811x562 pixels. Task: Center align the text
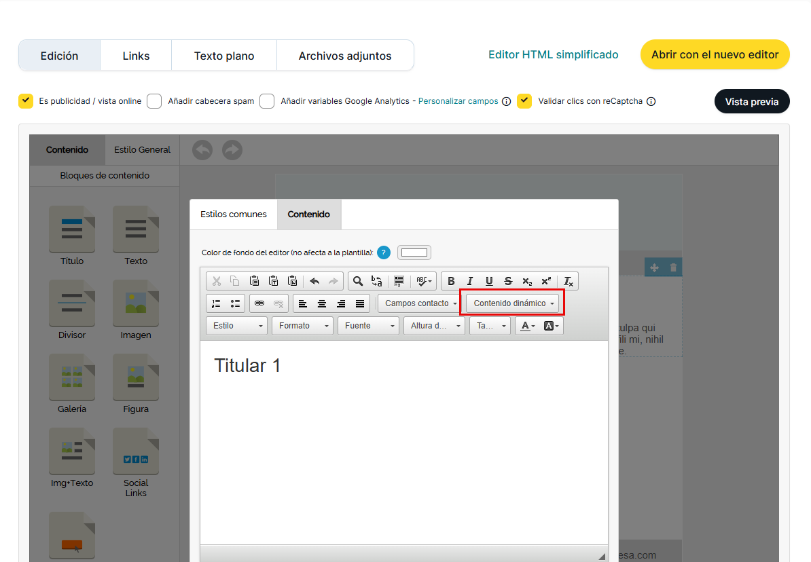(322, 303)
